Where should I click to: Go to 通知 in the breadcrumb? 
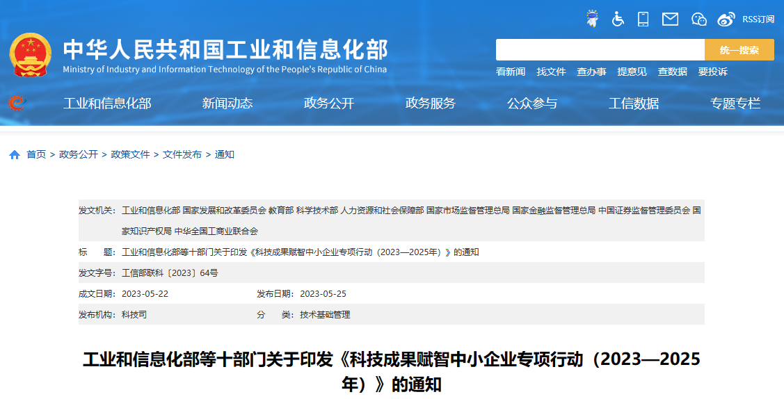[225, 155]
